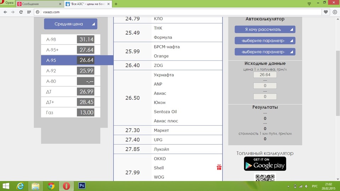
Task: Click the page vertical scrollbar thumb
Action: pos(338,83)
